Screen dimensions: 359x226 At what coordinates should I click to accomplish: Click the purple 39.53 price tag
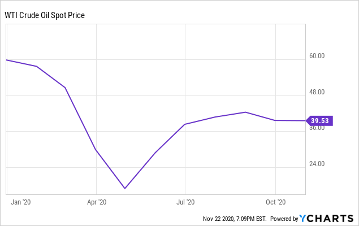(x=319, y=121)
